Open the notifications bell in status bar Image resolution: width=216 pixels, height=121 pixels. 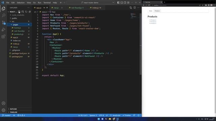(x=139, y=115)
